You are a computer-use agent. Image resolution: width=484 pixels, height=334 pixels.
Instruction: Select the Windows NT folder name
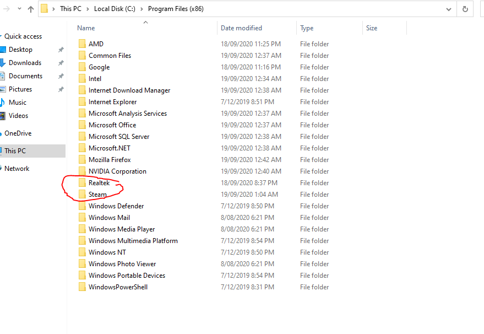tap(107, 252)
